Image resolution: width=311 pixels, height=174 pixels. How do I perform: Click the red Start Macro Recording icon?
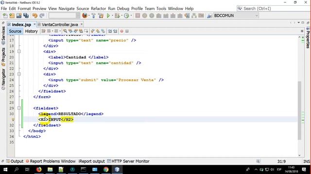121,31
